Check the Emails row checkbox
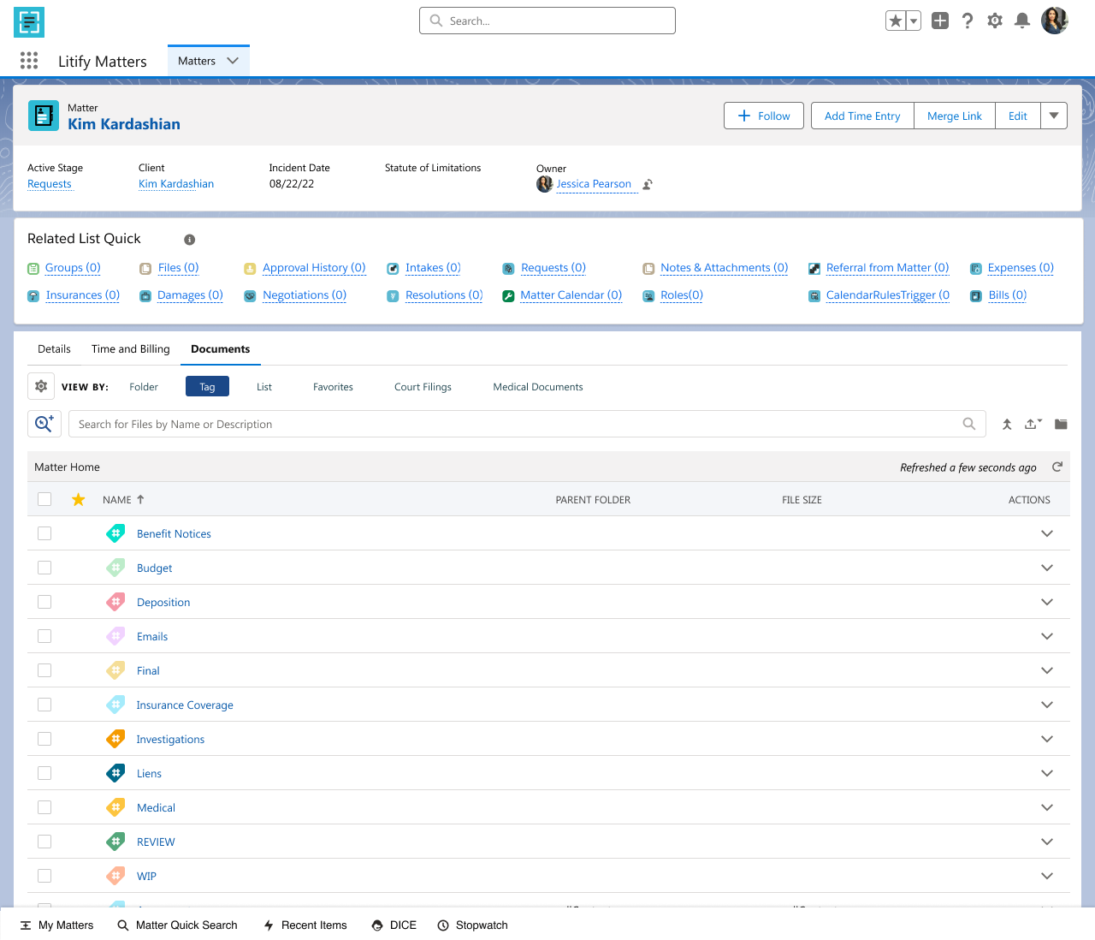This screenshot has width=1095, height=940. 44,636
